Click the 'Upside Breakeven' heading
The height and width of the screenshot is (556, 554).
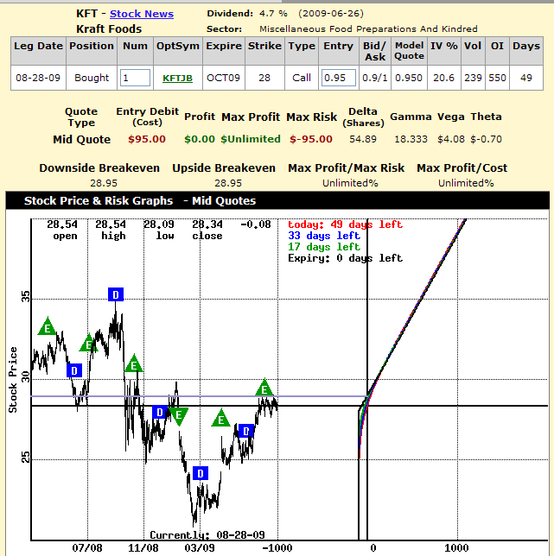click(x=224, y=168)
